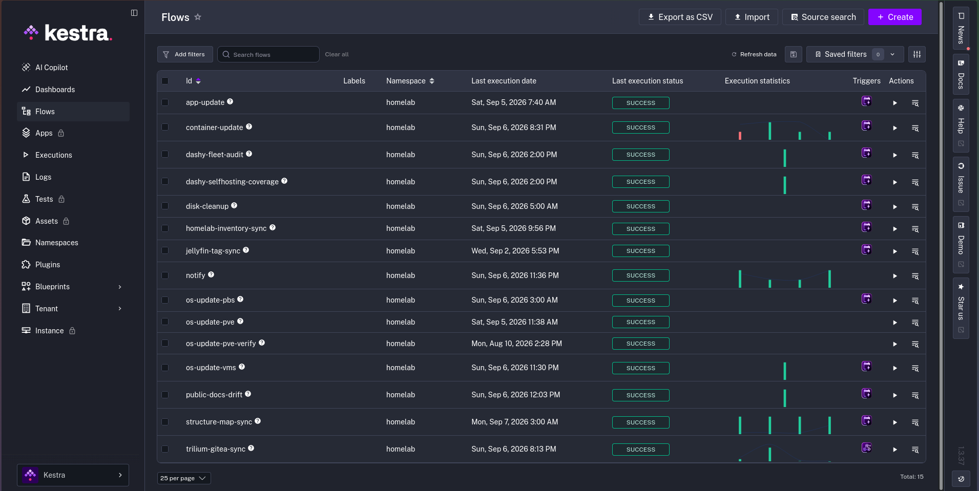This screenshot has height=491, width=979.
Task: Navigate to Namespaces
Action: coord(73,243)
